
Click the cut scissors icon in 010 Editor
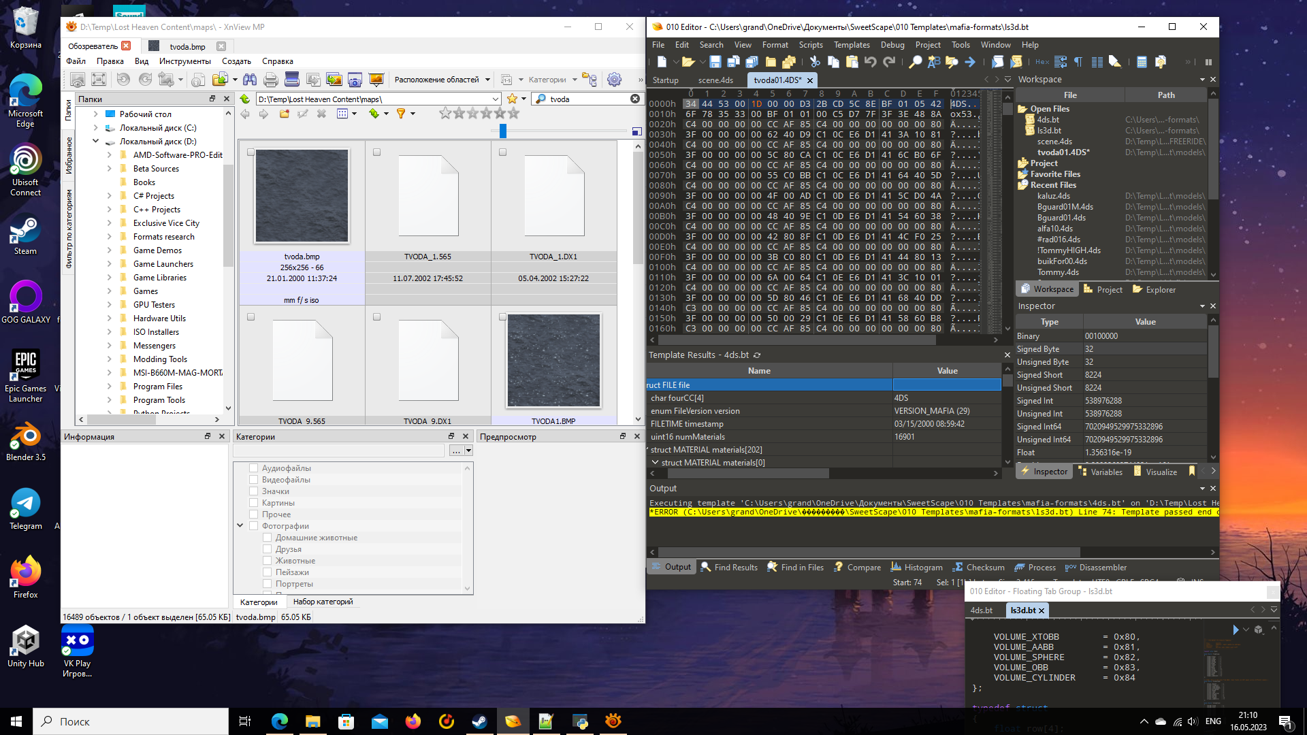pyautogui.click(x=814, y=62)
